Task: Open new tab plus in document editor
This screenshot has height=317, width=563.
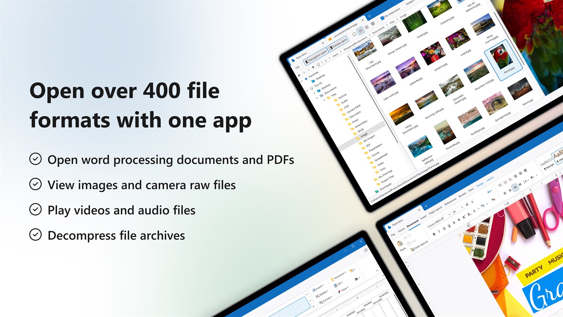Action: pos(426,206)
